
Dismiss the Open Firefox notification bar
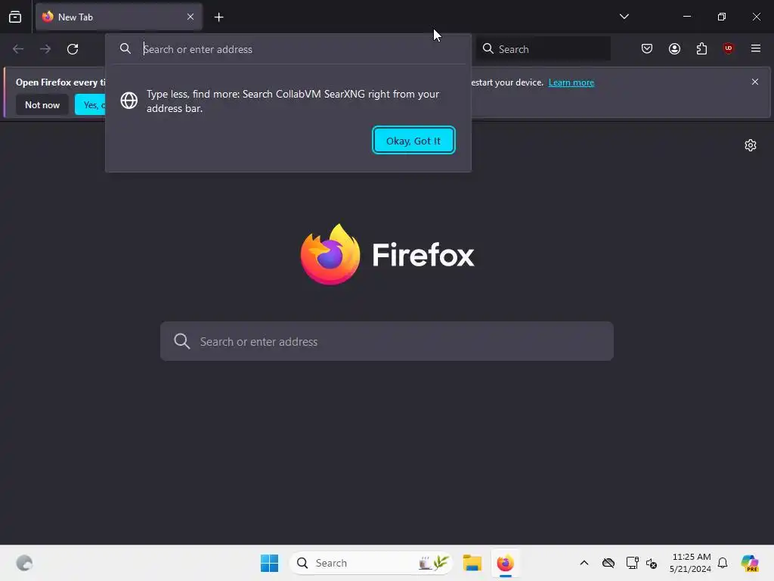pos(755,82)
